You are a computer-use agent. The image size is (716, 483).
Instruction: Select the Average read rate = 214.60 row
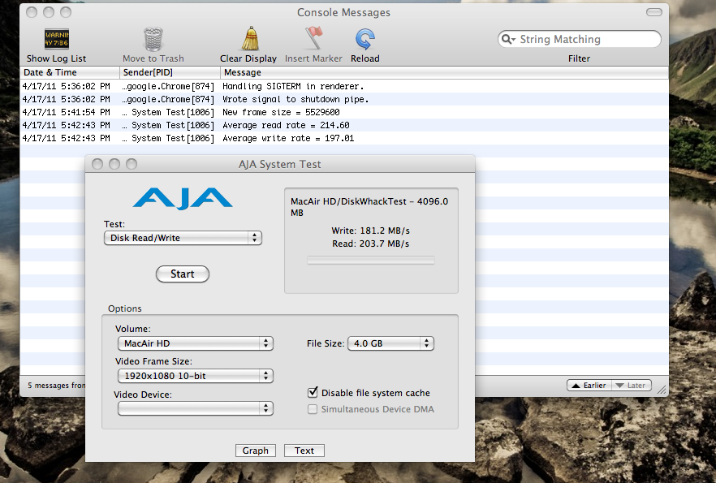coord(344,125)
